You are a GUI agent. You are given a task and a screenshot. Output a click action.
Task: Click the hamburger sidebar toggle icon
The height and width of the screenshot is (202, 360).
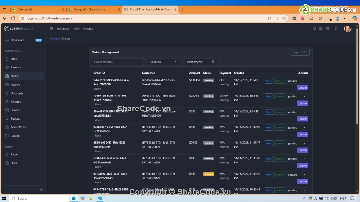[x=52, y=29]
